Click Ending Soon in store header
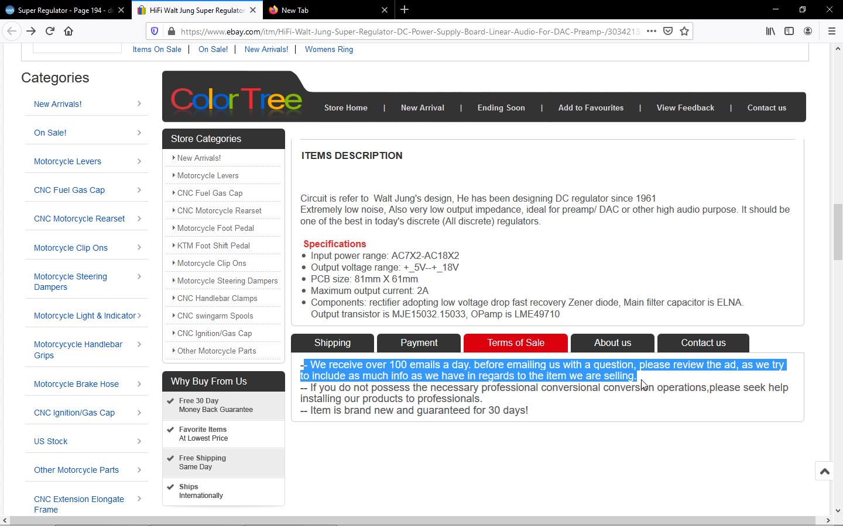Viewport: 843px width, 526px height. click(501, 108)
